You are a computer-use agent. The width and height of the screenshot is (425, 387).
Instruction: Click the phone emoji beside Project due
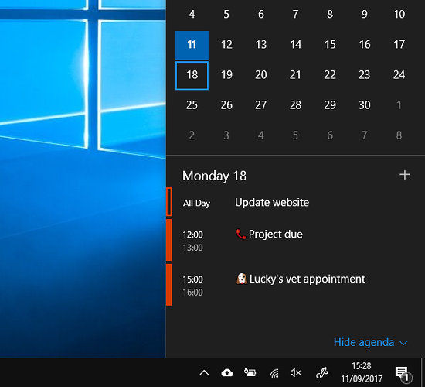[x=240, y=234]
